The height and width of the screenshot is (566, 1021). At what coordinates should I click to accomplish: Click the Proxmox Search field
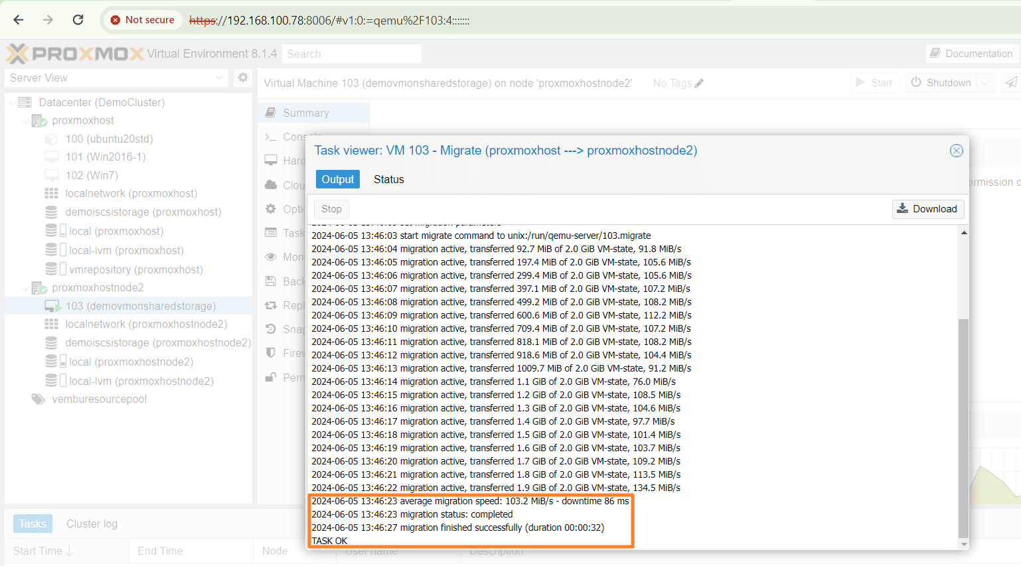(351, 54)
